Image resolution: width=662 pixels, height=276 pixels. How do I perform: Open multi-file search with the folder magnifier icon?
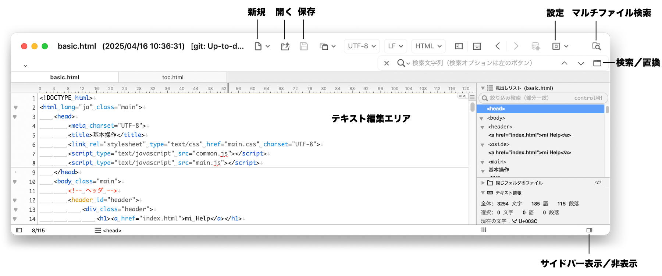[596, 46]
